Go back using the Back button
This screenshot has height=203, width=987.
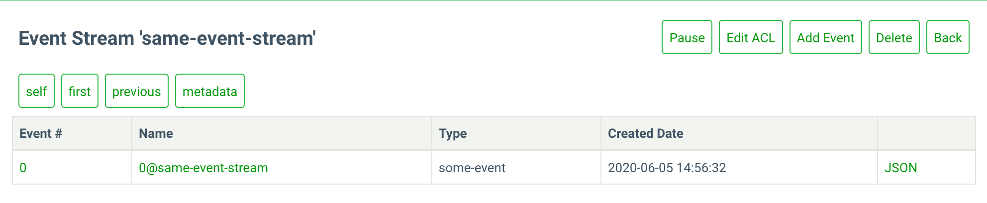tap(947, 37)
